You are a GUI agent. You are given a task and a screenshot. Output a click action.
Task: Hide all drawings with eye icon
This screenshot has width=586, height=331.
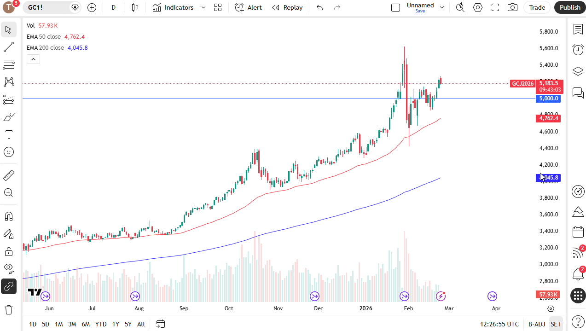coord(8,269)
